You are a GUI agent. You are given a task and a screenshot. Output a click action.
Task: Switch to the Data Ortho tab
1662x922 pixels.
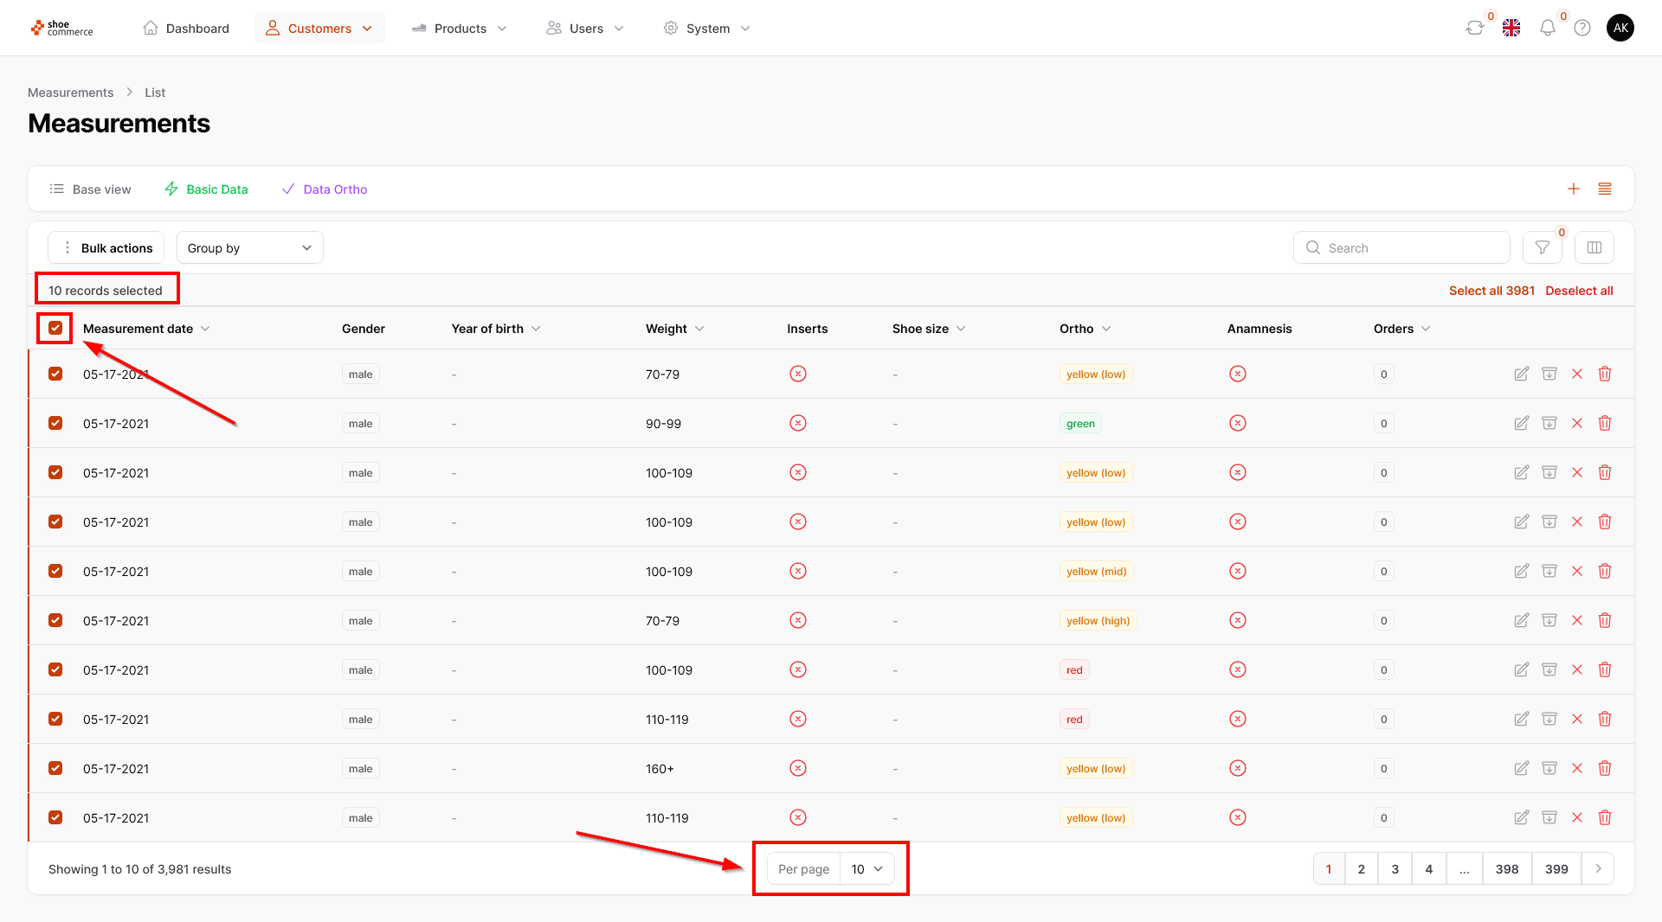coord(325,189)
